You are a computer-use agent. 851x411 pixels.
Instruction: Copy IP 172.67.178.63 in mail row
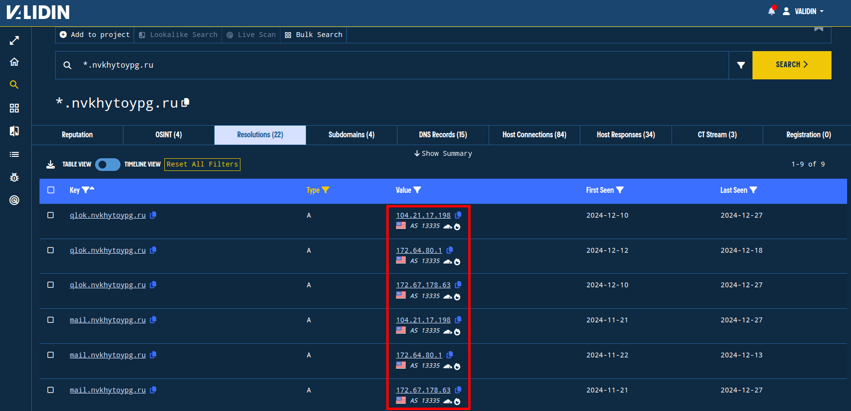click(x=458, y=390)
